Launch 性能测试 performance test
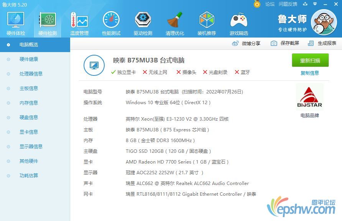 click(111, 23)
